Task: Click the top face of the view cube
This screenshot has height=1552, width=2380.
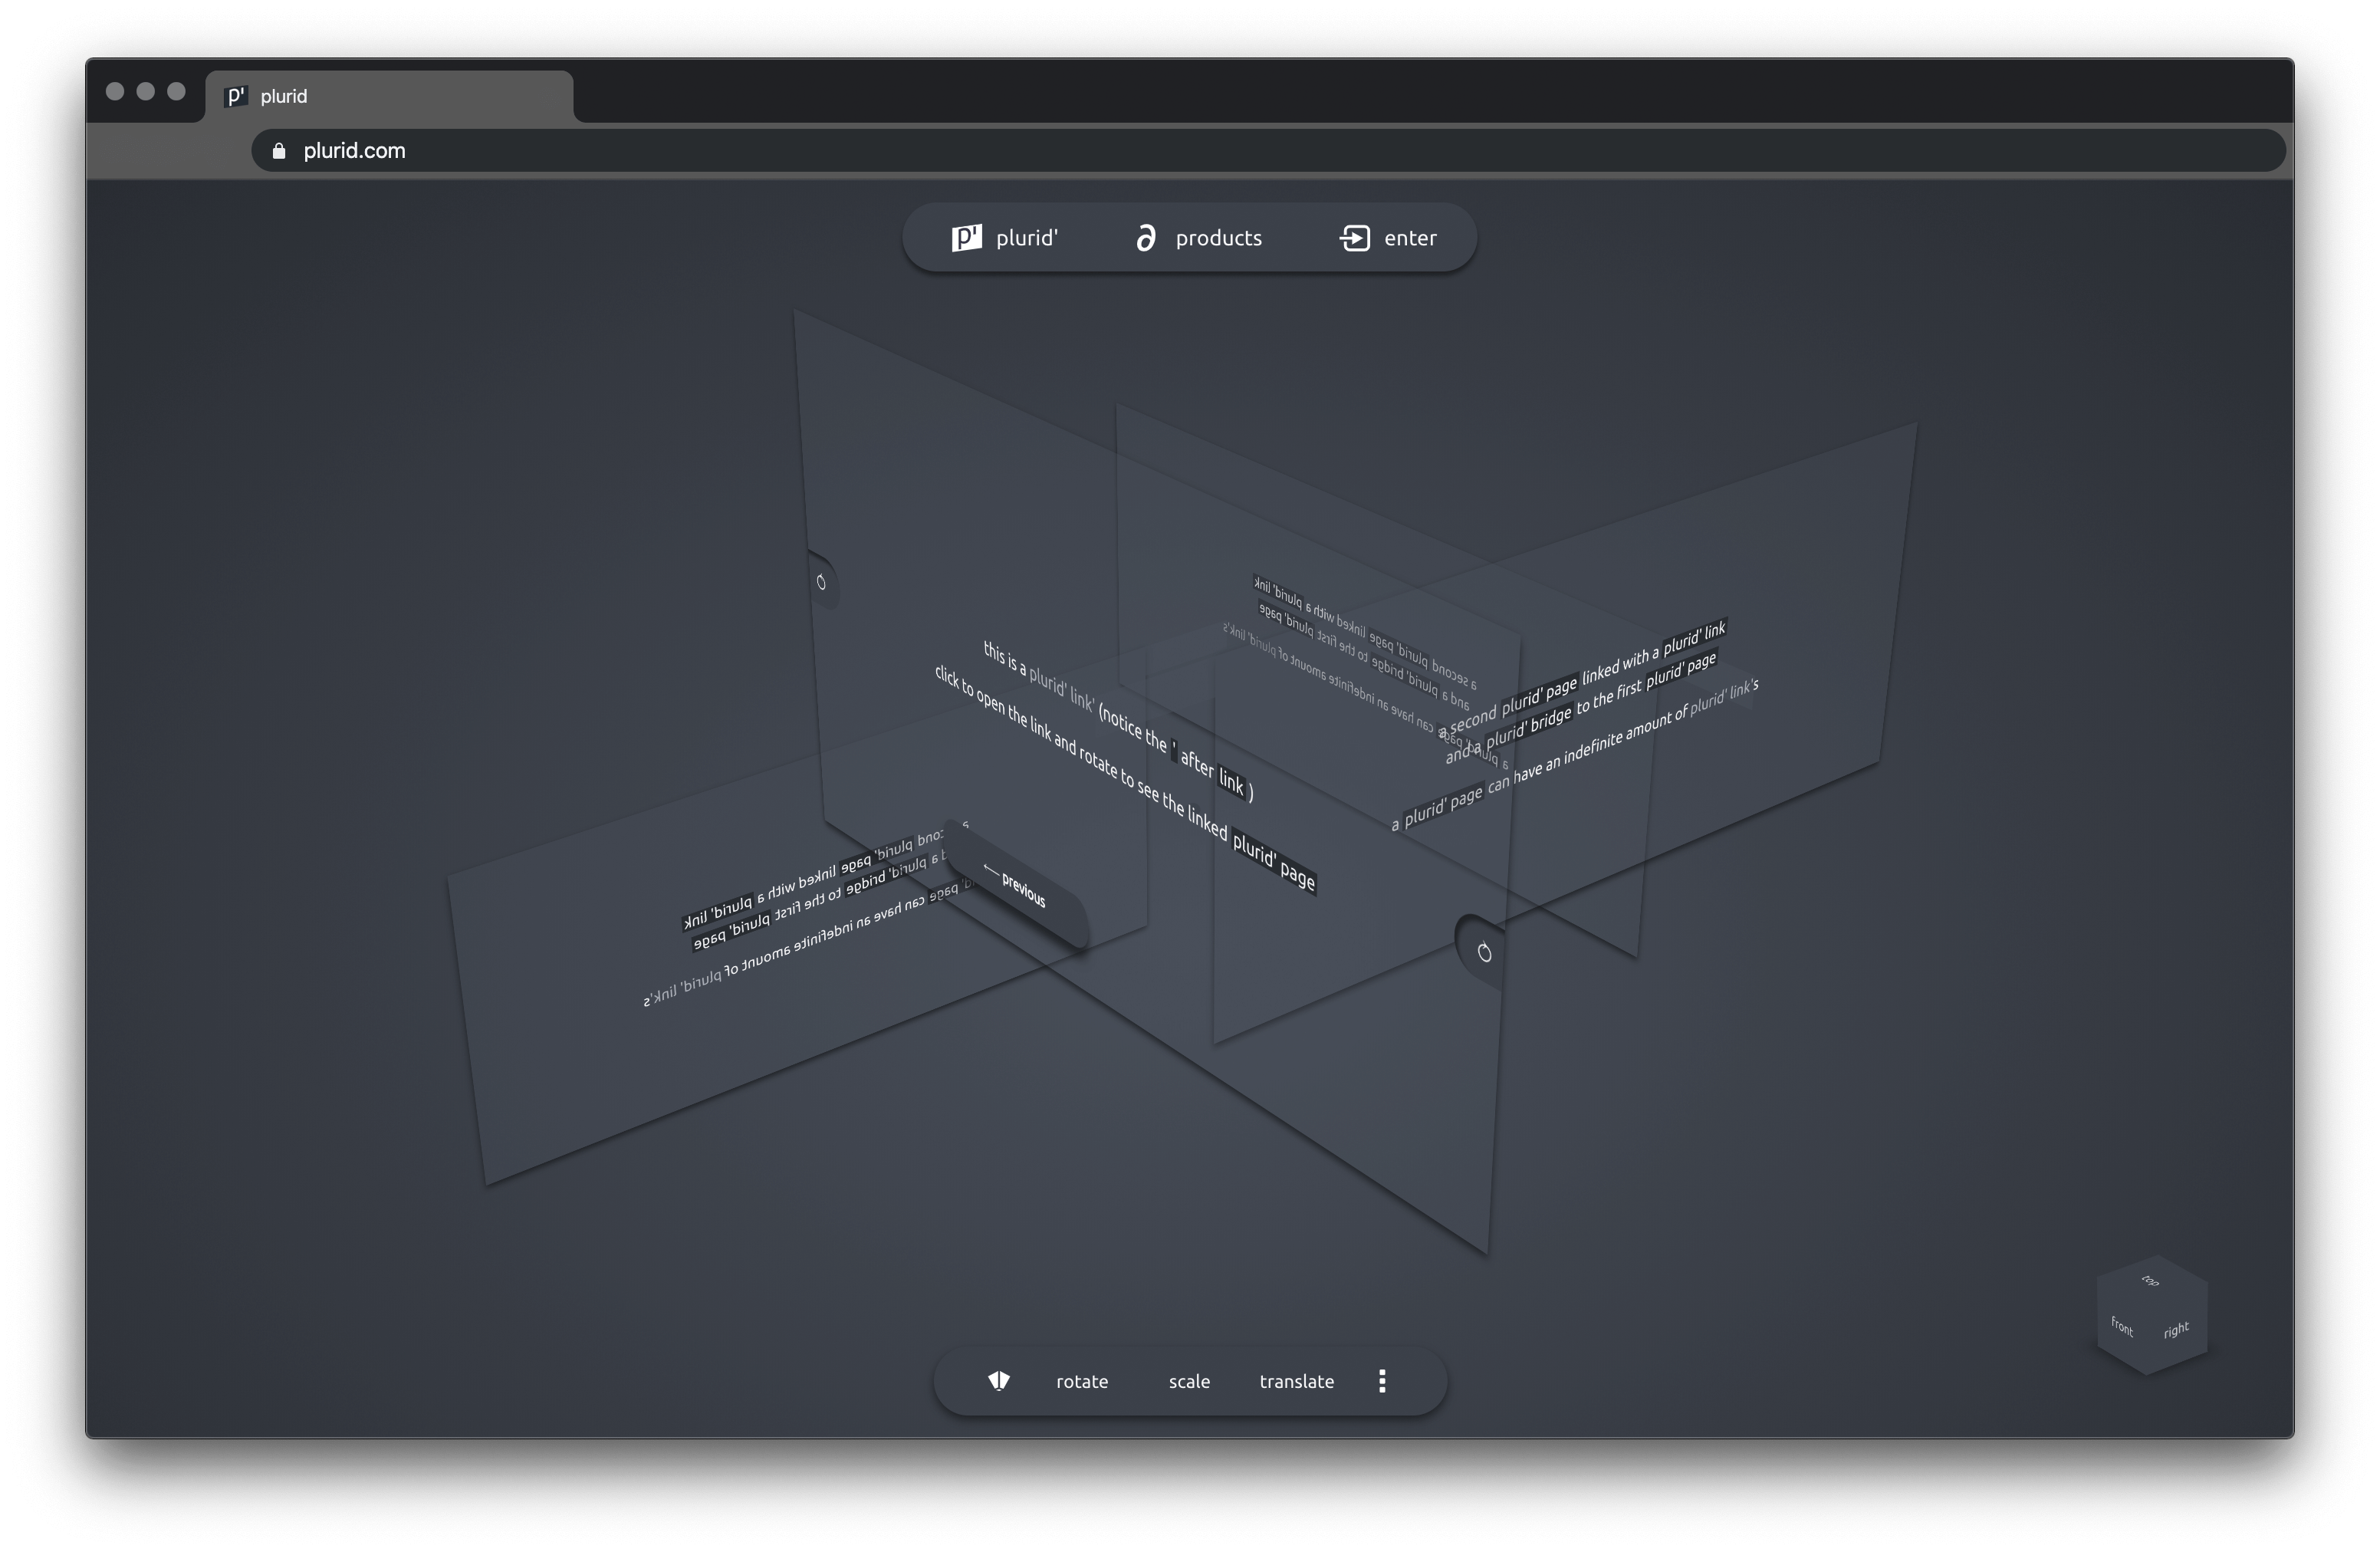Action: (2150, 1281)
